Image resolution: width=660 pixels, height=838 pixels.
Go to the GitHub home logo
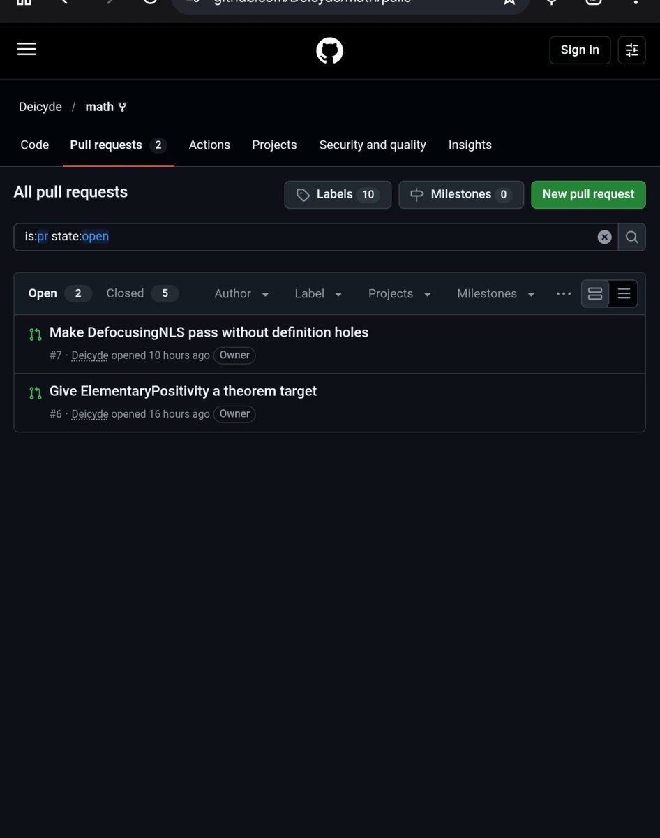(x=329, y=51)
